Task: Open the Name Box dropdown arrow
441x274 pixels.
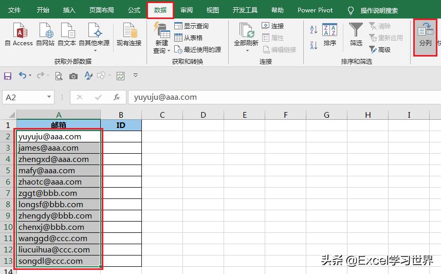Action: (49, 97)
